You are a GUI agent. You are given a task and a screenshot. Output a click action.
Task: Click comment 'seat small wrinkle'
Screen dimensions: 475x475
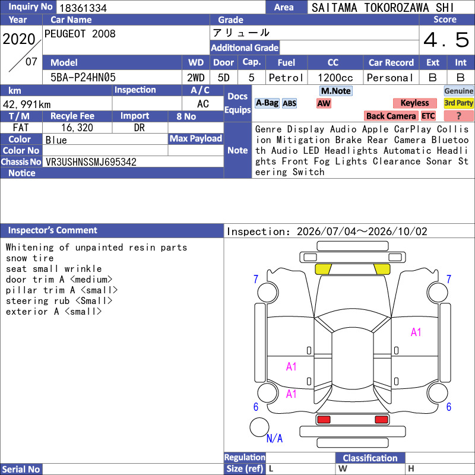click(53, 269)
